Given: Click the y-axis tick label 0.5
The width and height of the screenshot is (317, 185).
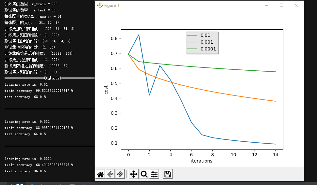Looking at the screenshot, I should pos(114,83).
